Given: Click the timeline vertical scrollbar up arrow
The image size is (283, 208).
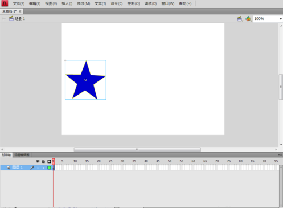Looking at the screenshot, I should tap(281, 166).
